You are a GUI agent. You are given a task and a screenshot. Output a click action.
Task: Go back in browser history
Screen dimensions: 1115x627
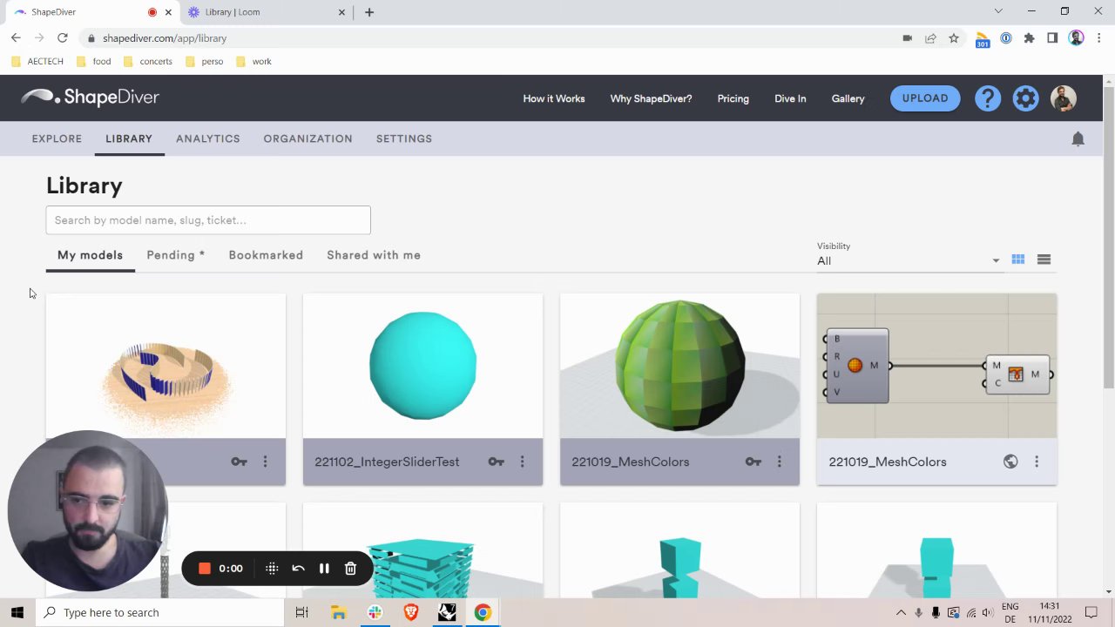(16, 38)
